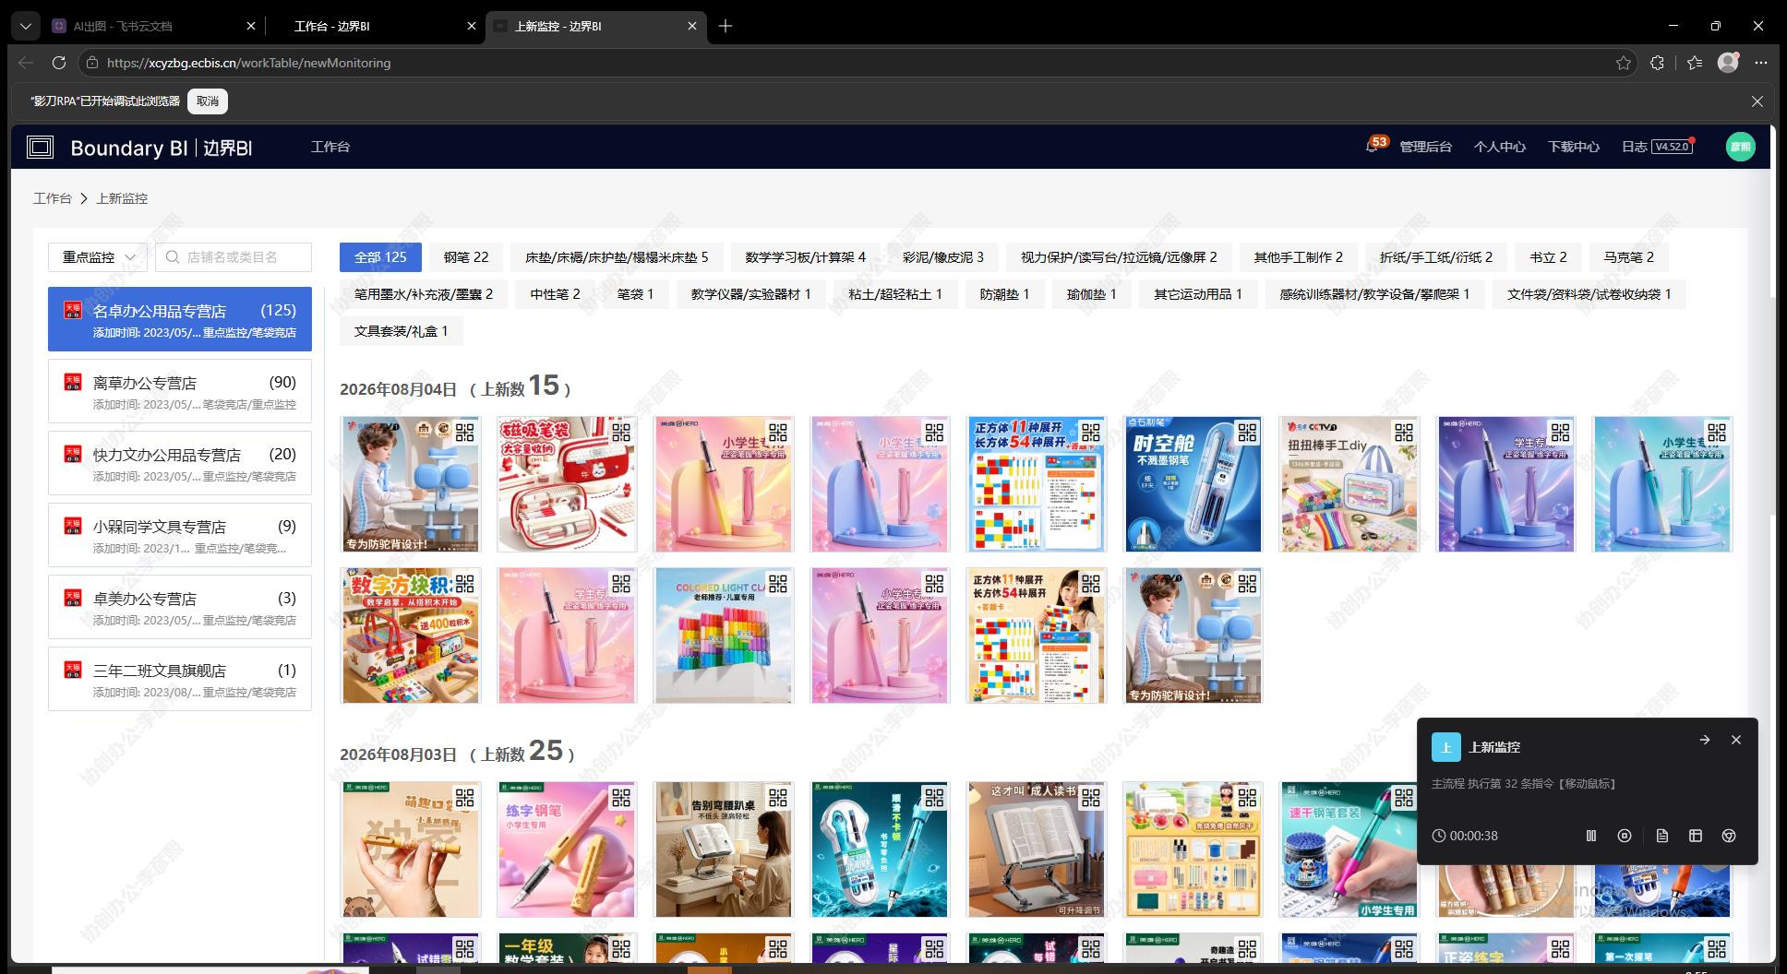This screenshot has height=974, width=1787.
Task: Open browser settings and more menu
Action: click(x=1761, y=63)
